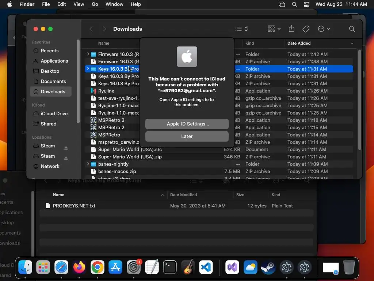The image size is (374, 281).
Task: Open the Finder menu in the menu bar
Action: tap(27, 4)
